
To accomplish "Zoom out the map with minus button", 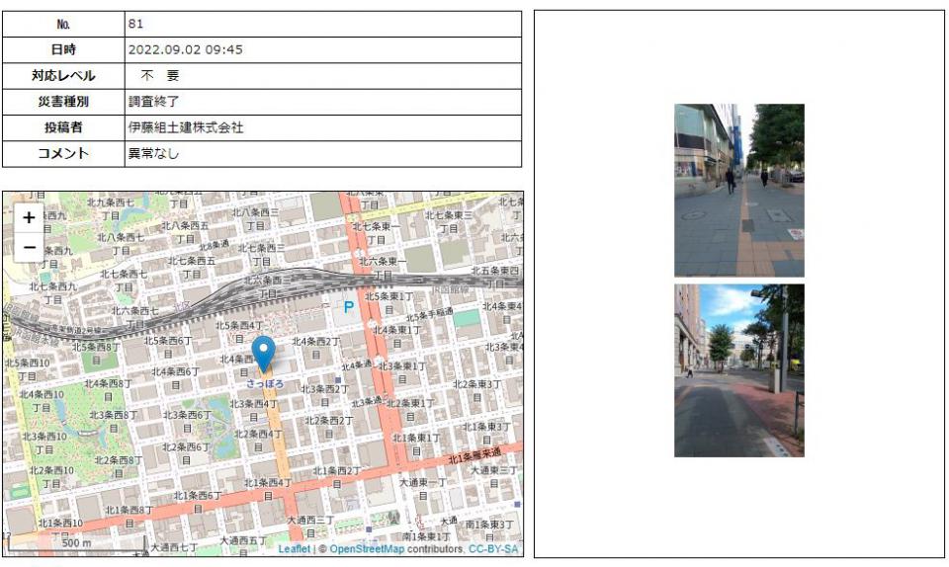I will [29, 246].
